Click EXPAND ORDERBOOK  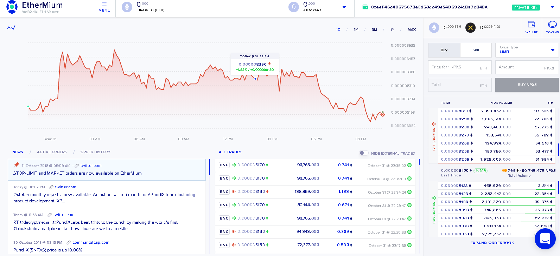click(x=492, y=243)
